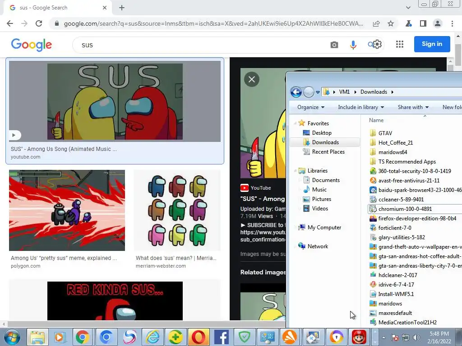Select Network in navigation pane
Image resolution: width=462 pixels, height=346 pixels.
click(x=318, y=246)
